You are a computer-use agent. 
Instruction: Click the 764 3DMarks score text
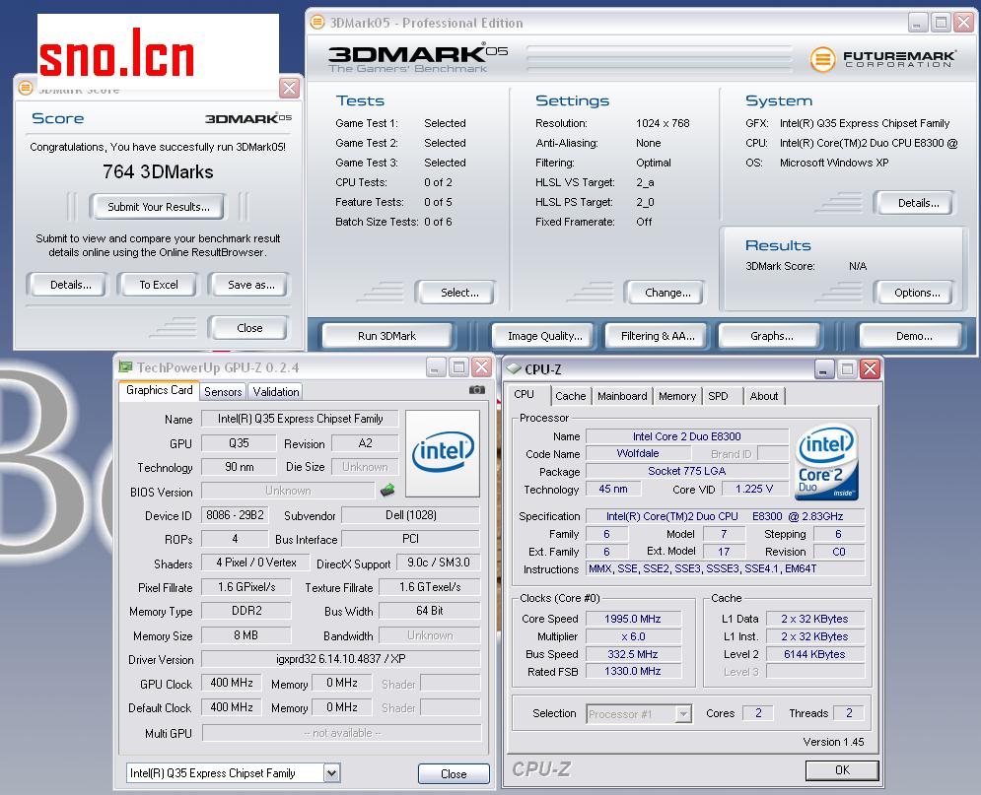click(158, 171)
